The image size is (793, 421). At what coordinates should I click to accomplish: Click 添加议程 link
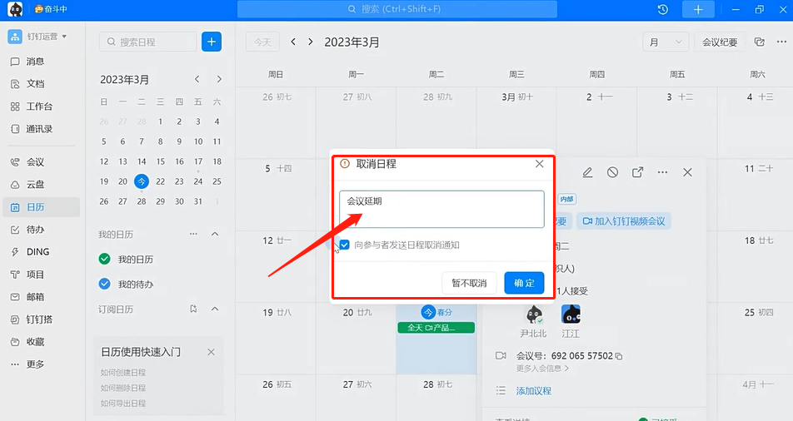coord(534,391)
